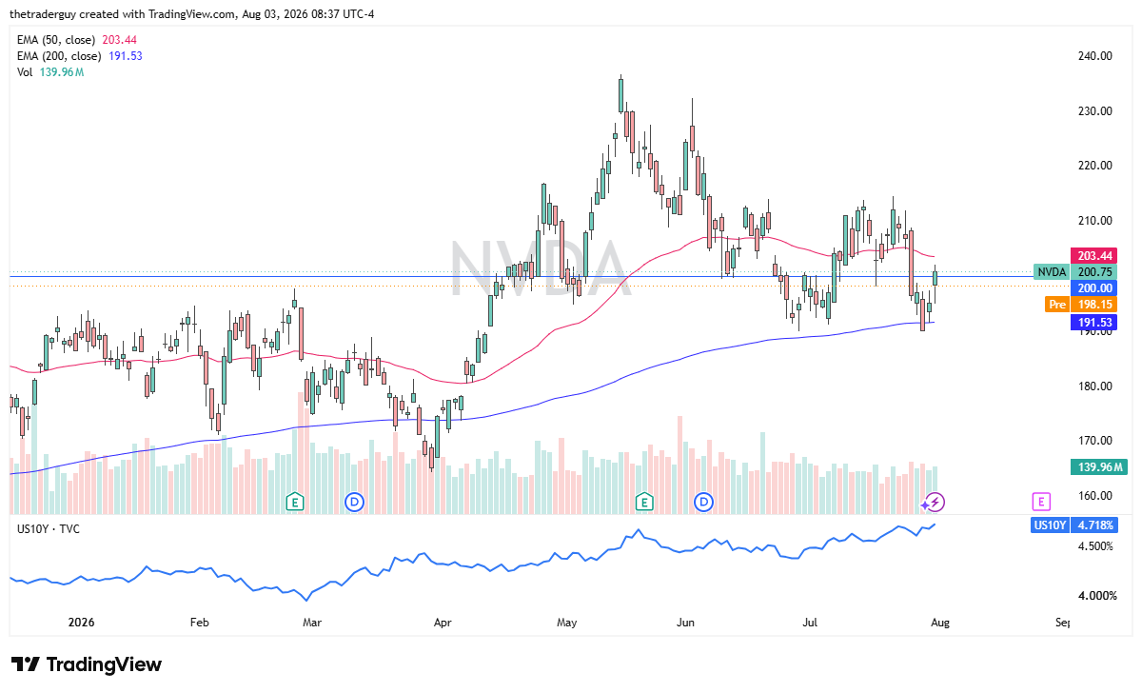Viewport: 1142px width, 693px height.
Task: Click the NVDA 200.75 price label
Action: coord(1073,271)
